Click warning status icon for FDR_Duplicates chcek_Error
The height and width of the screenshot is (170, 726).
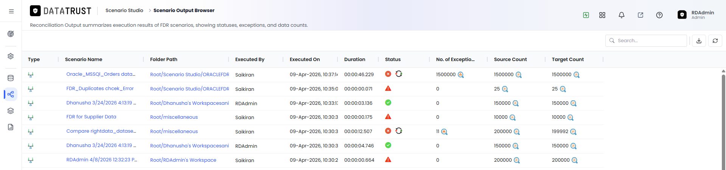point(388,88)
